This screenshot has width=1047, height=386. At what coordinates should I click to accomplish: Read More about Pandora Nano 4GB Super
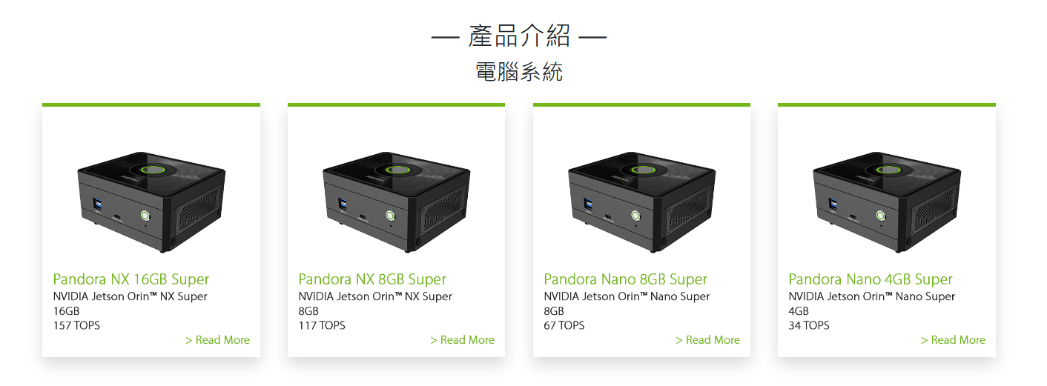point(953,340)
